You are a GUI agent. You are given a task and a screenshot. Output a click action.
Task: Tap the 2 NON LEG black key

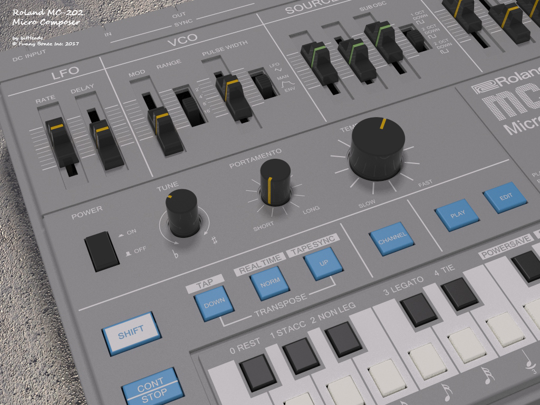(x=343, y=340)
